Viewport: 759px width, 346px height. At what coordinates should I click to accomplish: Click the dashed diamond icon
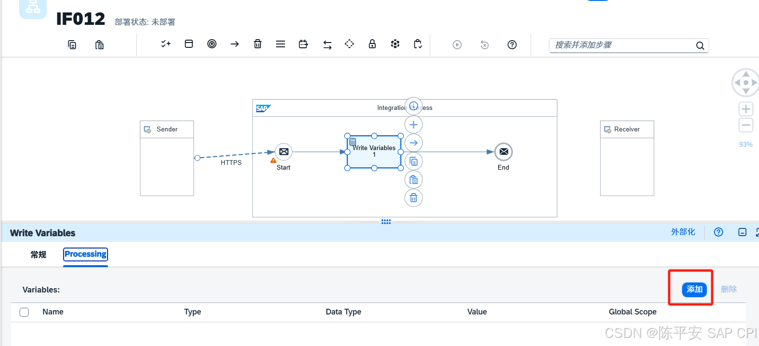pyautogui.click(x=349, y=44)
